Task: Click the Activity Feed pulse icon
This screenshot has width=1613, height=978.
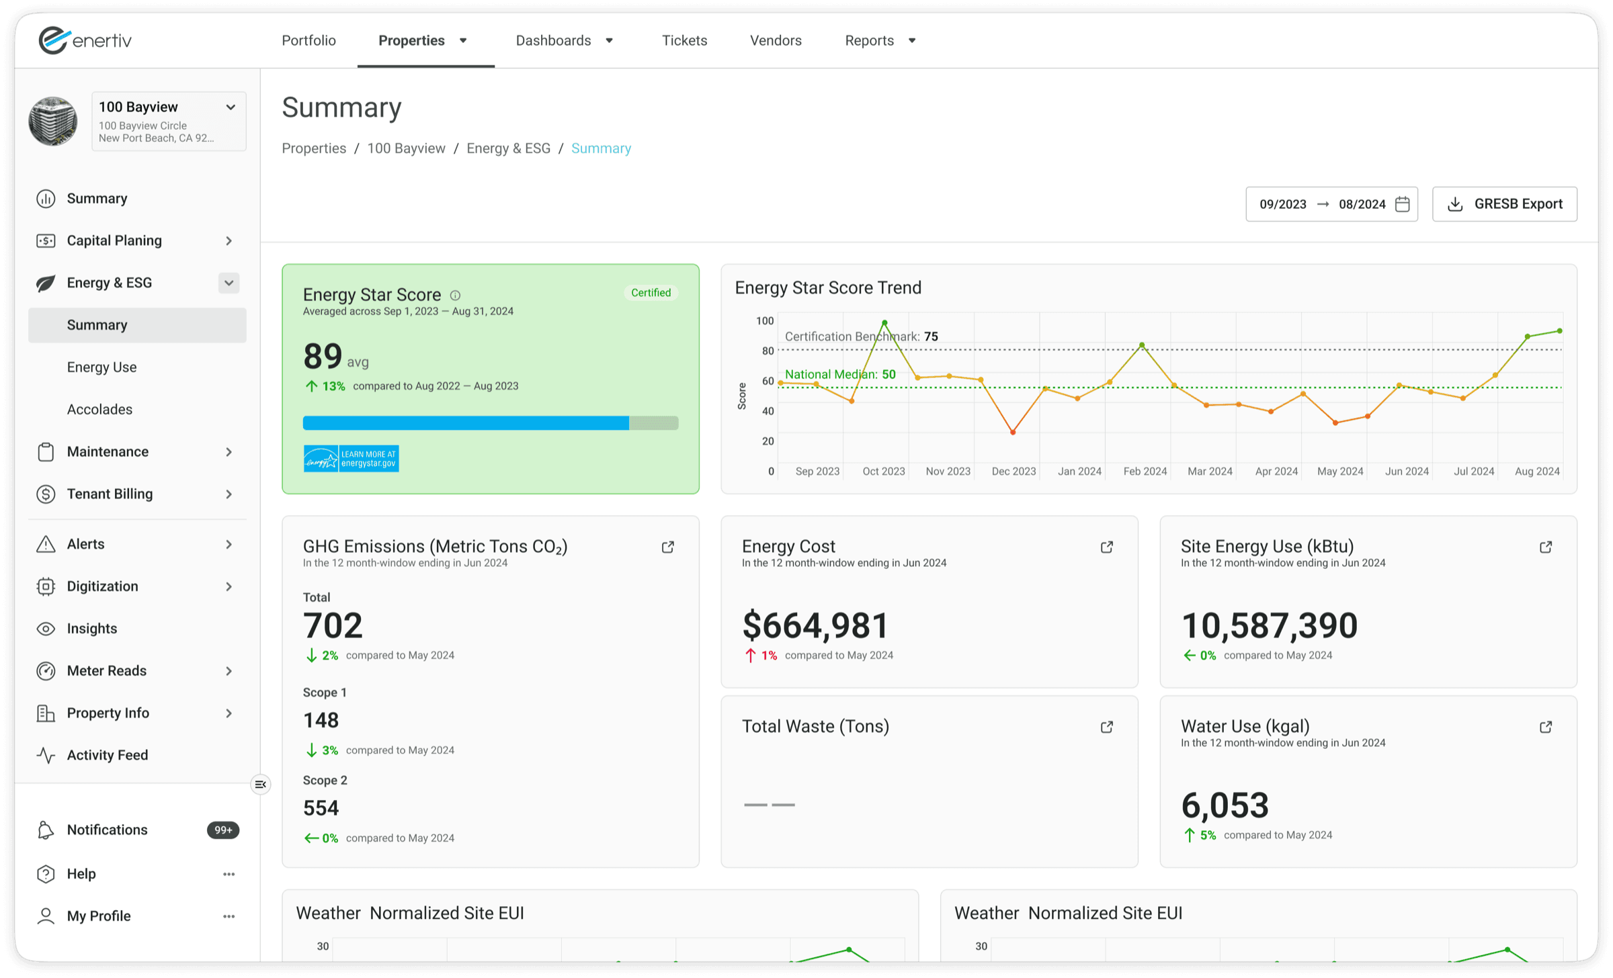Action: pyautogui.click(x=46, y=755)
